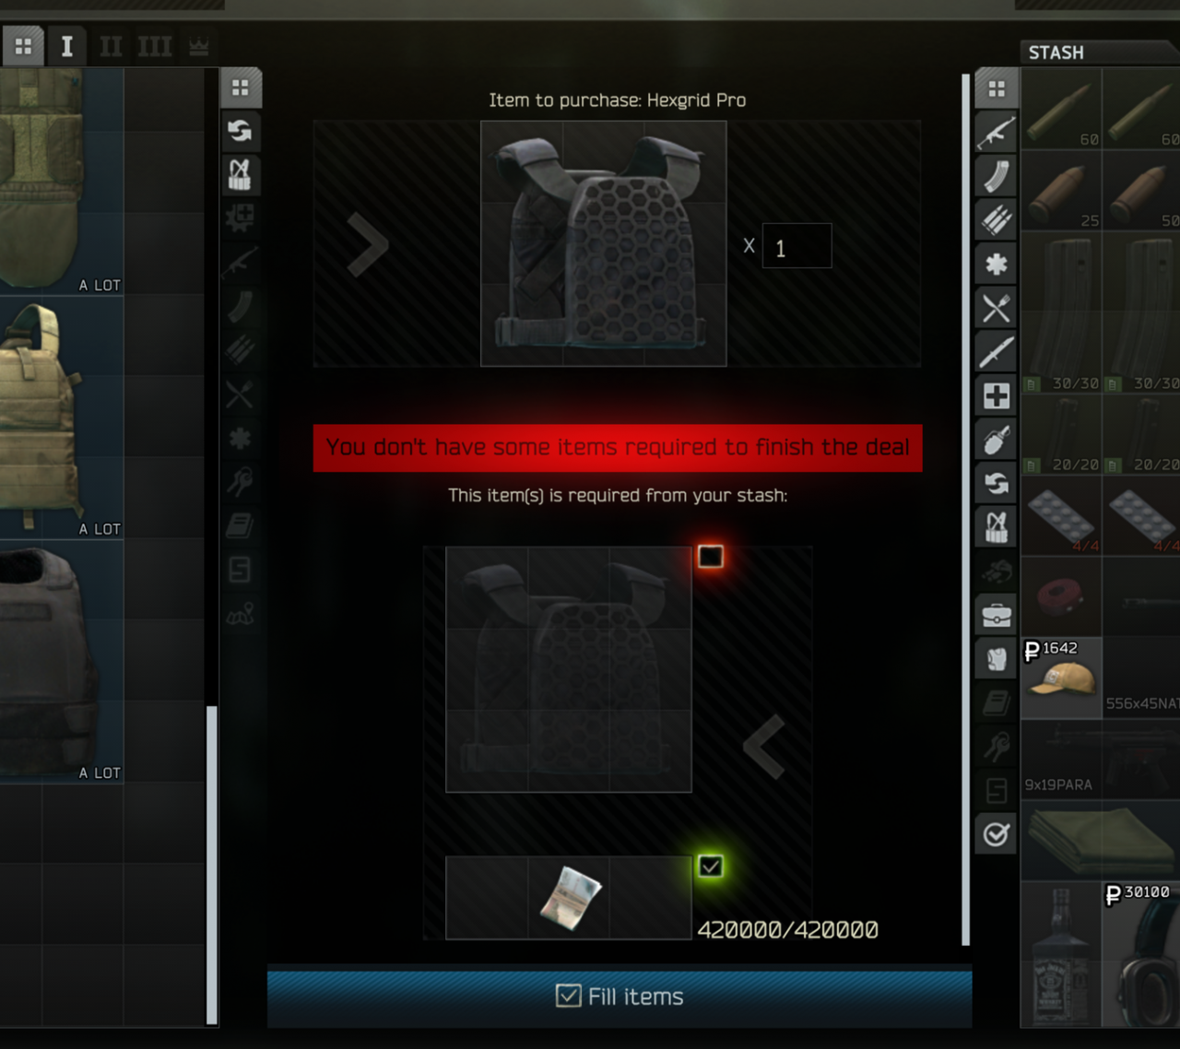Click the Fill items button
This screenshot has height=1049, width=1180.
tap(619, 996)
